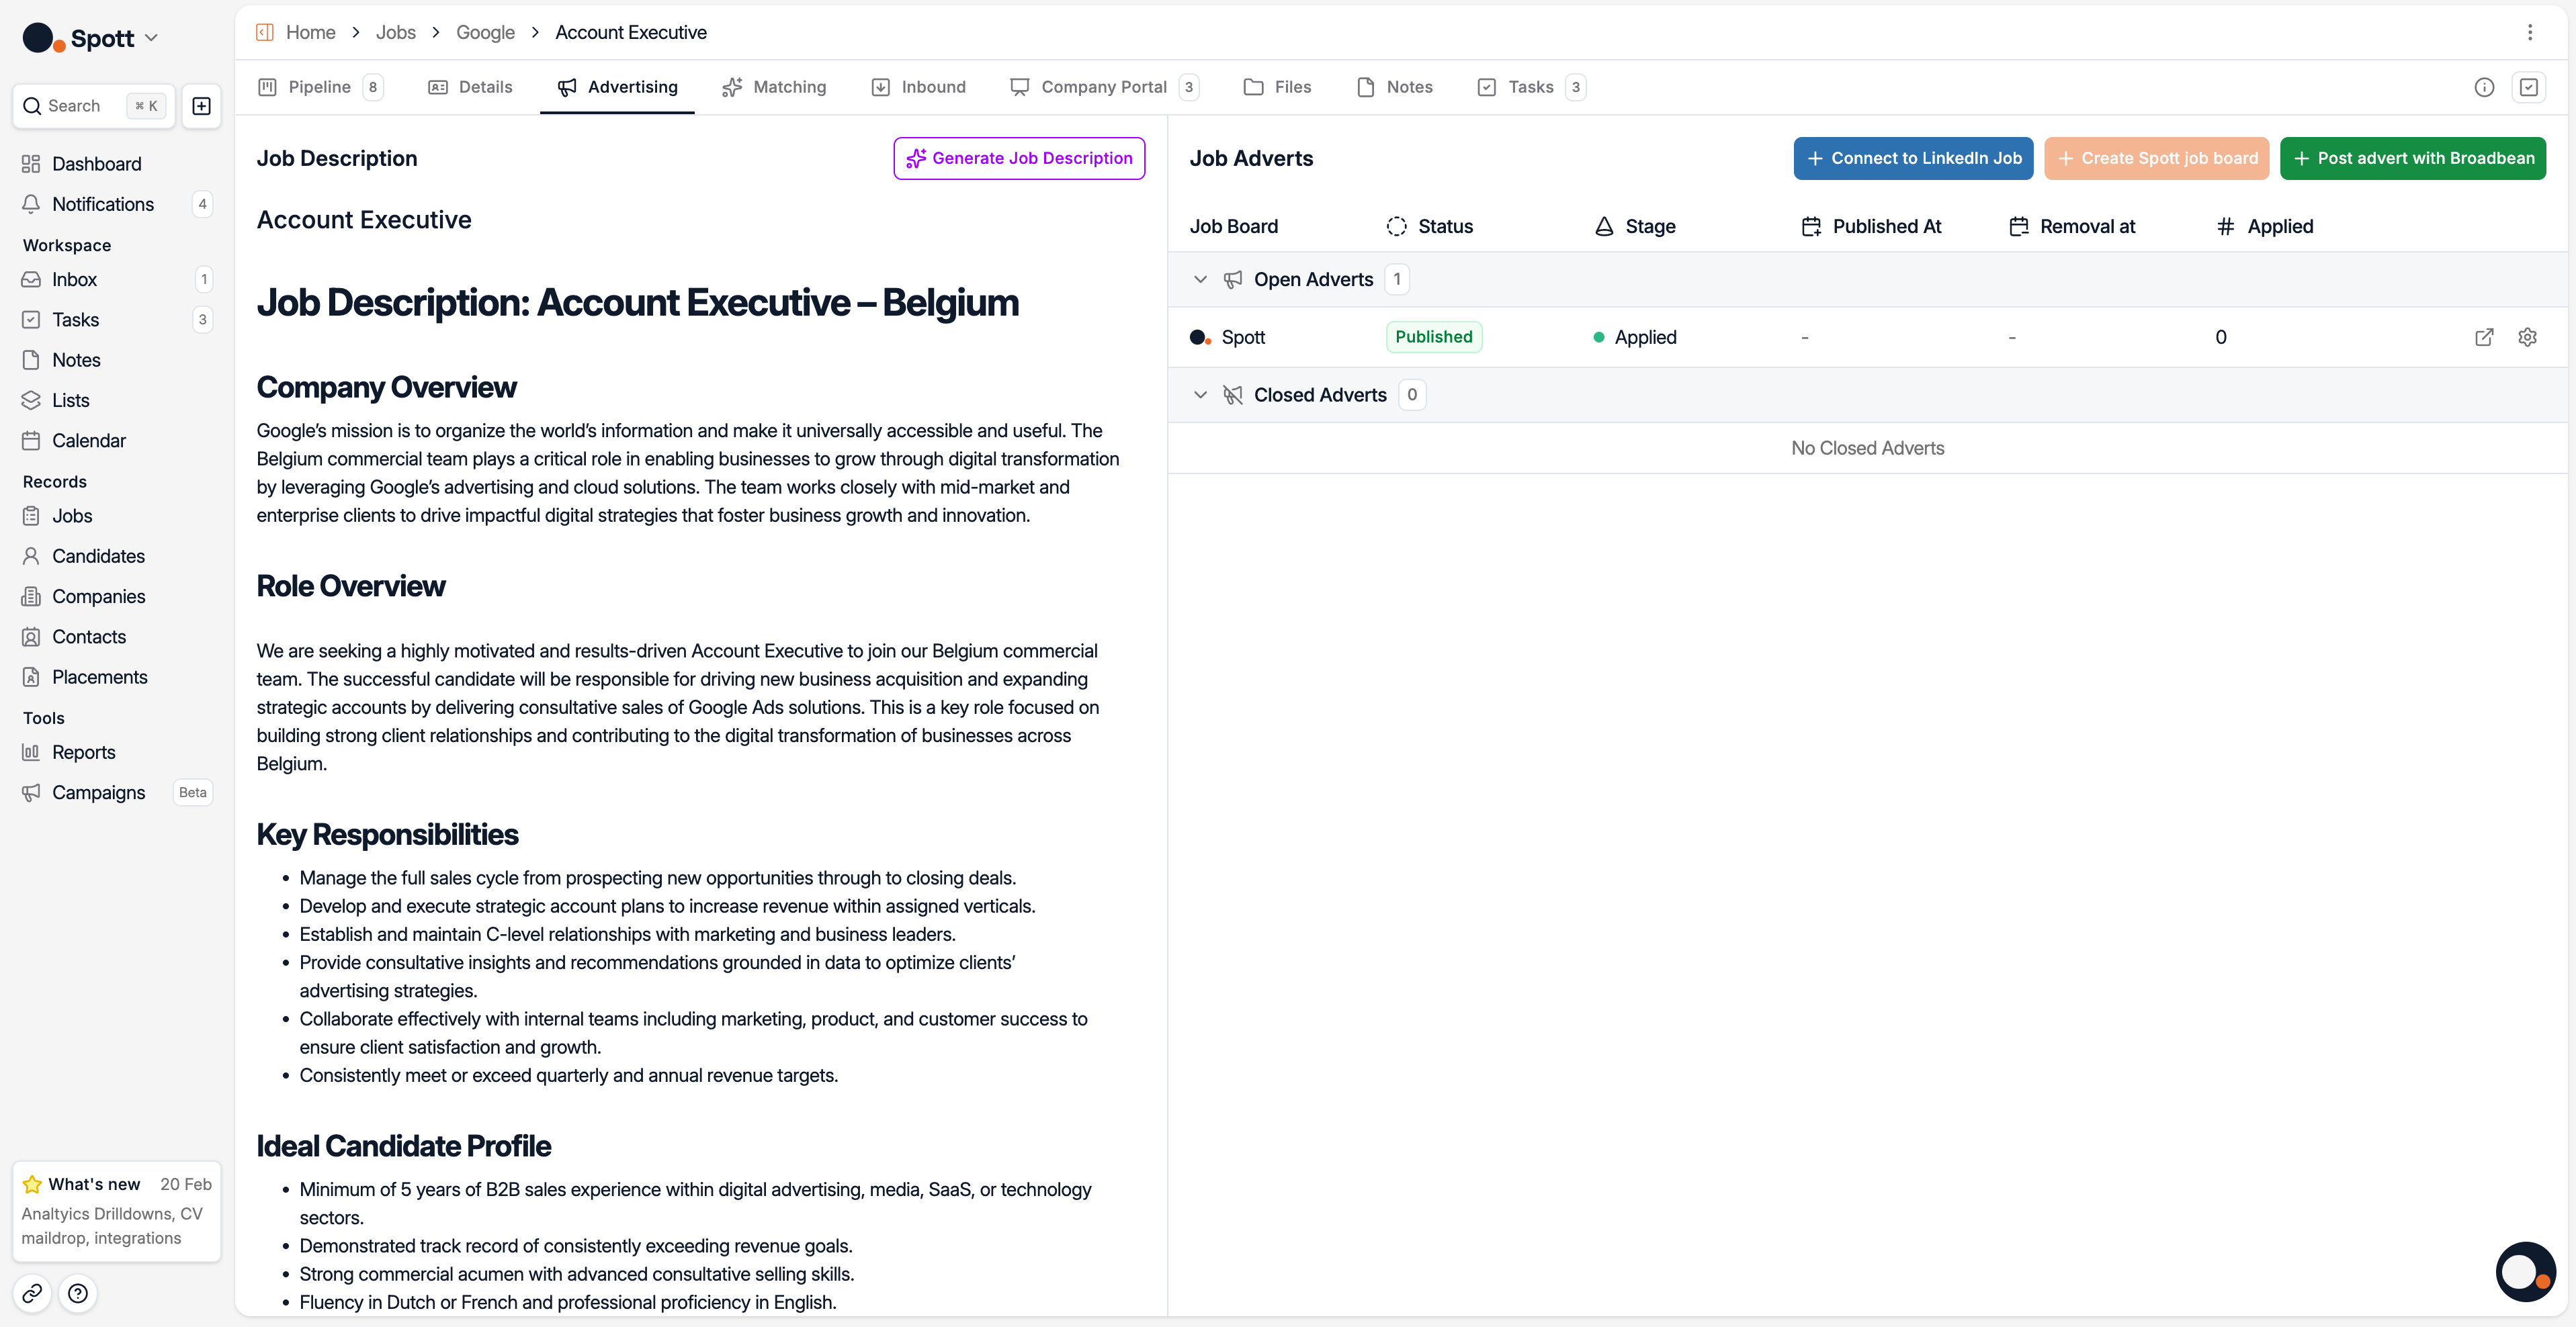Screen dimensions: 2576x1327
Task: Click the quick-add plus icon beside Search
Action: pos(201,106)
